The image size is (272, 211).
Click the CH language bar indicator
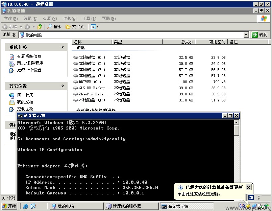[x=251, y=197]
